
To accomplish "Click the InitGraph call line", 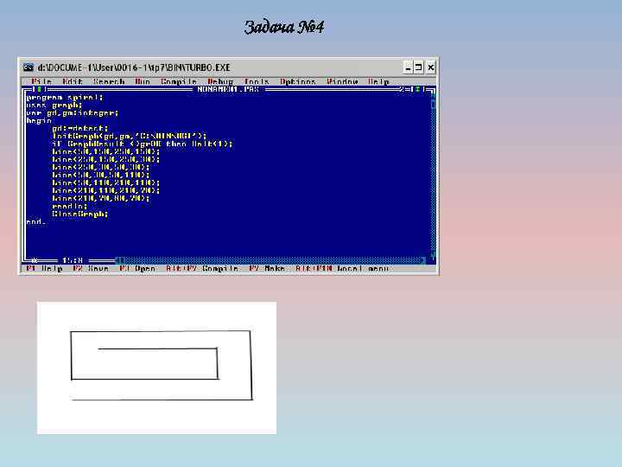I will tap(130, 137).
